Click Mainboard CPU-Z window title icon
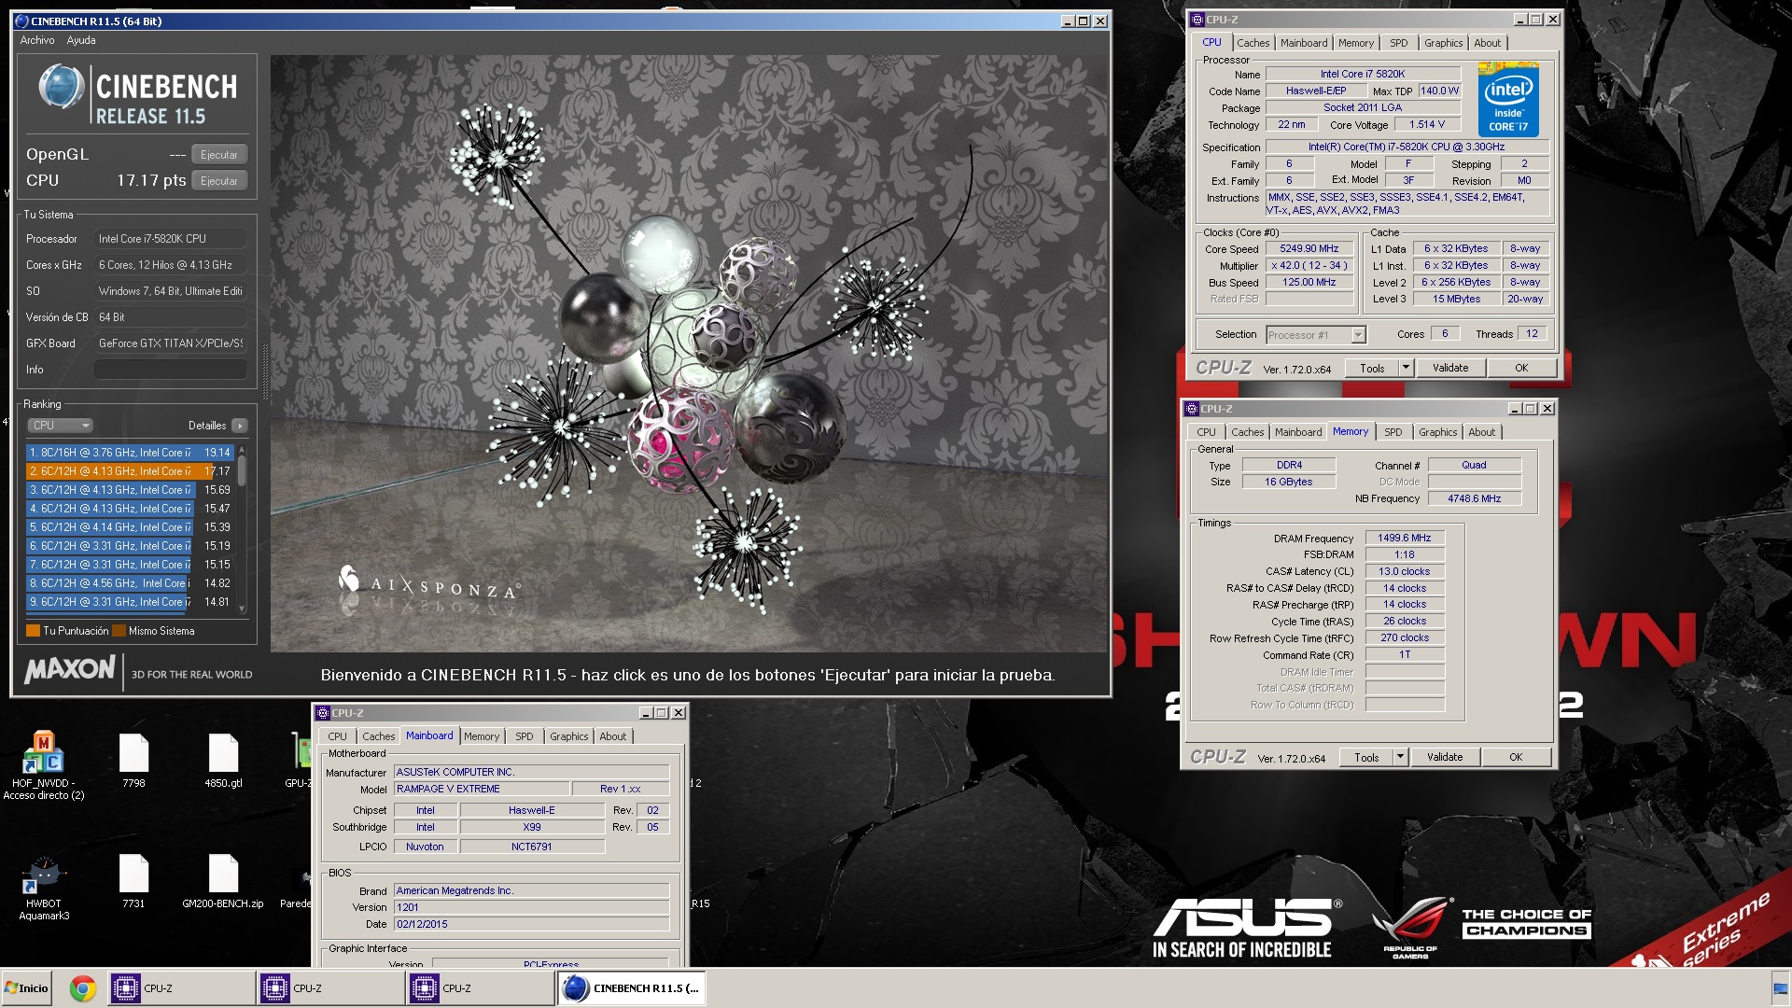The height and width of the screenshot is (1008, 1792). 323,713
